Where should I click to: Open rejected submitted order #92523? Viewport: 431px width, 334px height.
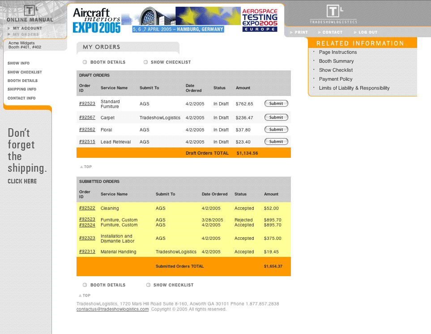(x=87, y=219)
